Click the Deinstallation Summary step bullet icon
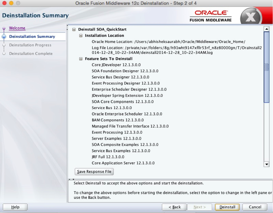 (x=4, y=37)
